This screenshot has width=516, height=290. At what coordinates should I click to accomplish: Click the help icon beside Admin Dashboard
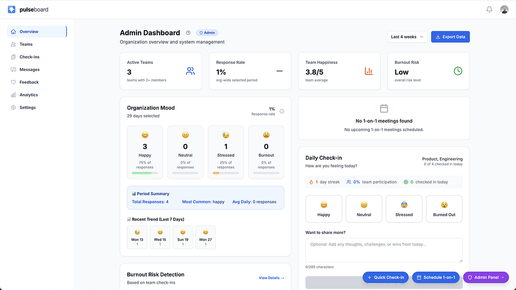click(188, 33)
